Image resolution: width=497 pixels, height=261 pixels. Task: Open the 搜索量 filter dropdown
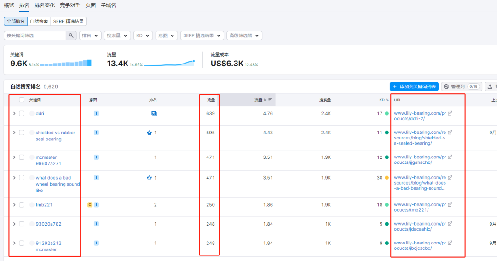point(117,35)
